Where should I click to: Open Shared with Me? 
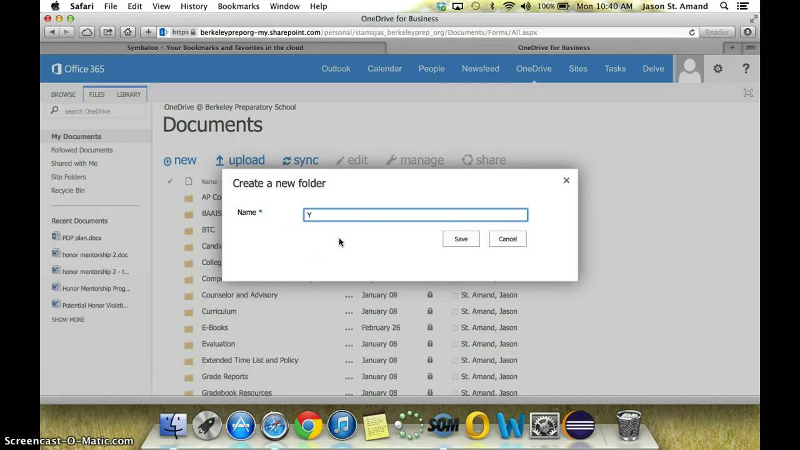click(x=74, y=164)
